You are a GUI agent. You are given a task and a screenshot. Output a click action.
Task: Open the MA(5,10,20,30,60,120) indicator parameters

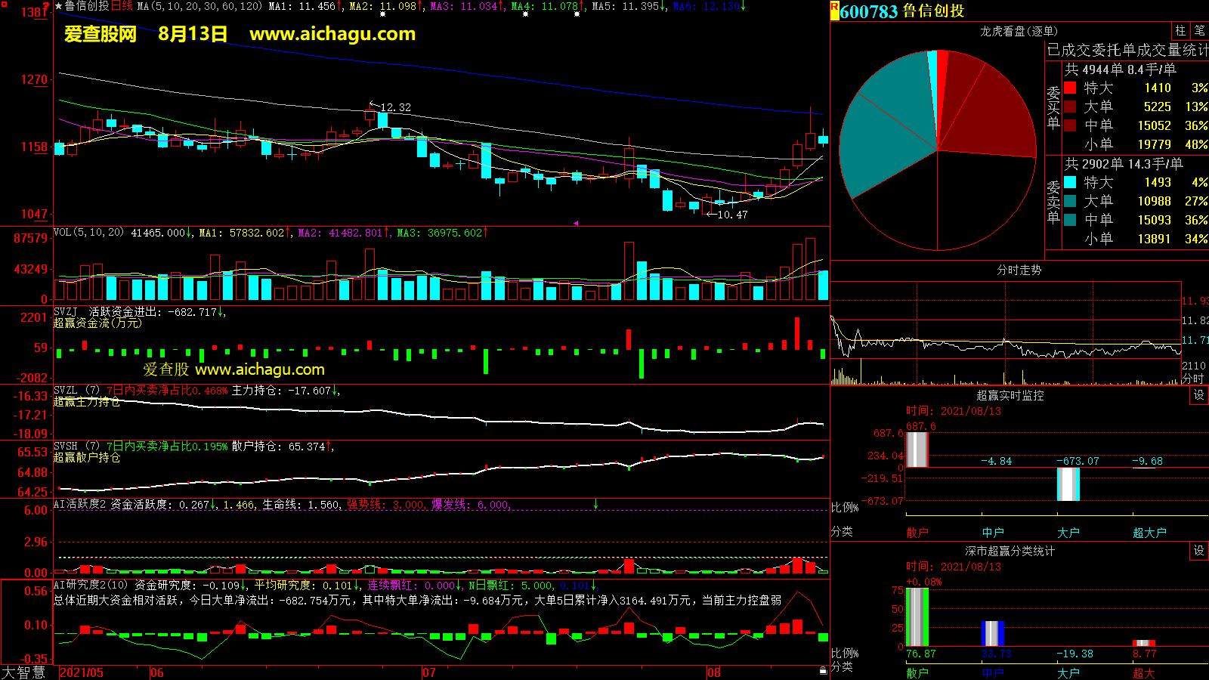[199, 6]
